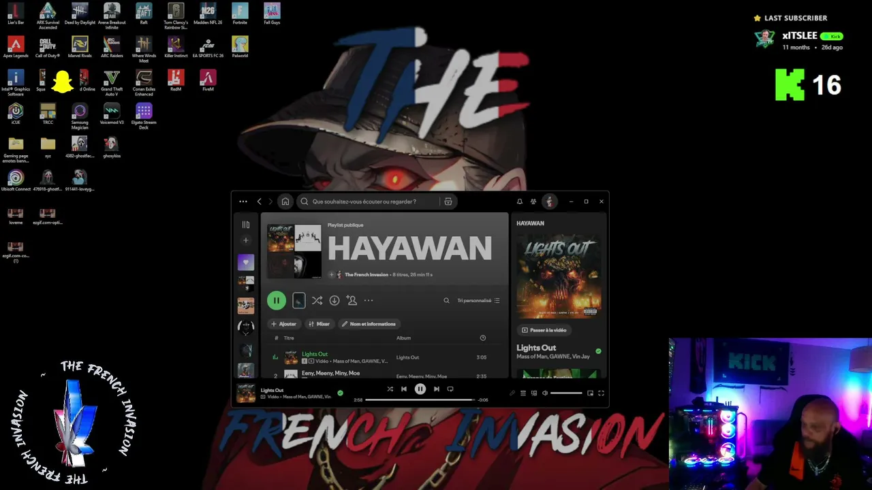Click the Browse icon in search bar
The image size is (872, 490).
pyautogui.click(x=448, y=201)
